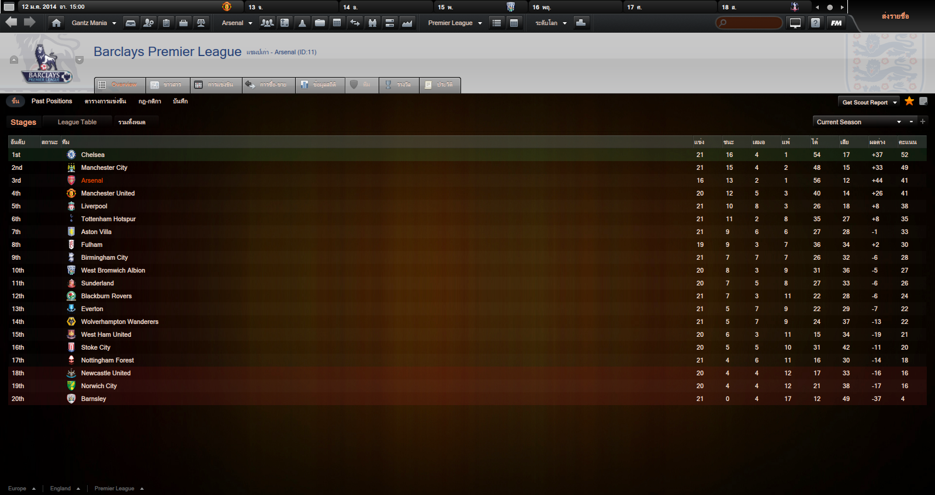Go to the next competition arrow

(x=79, y=60)
